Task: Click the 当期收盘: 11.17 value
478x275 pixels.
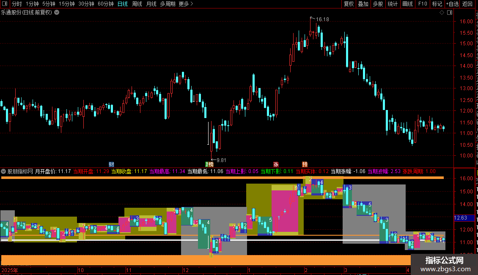Action: pyautogui.click(x=129, y=171)
